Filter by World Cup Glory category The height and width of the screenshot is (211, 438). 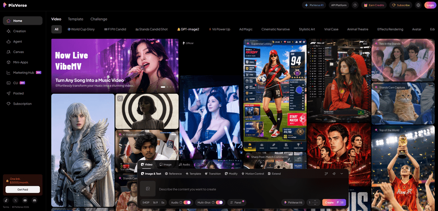coord(81,29)
